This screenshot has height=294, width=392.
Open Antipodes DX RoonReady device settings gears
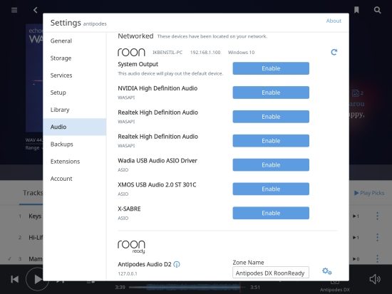click(x=326, y=271)
